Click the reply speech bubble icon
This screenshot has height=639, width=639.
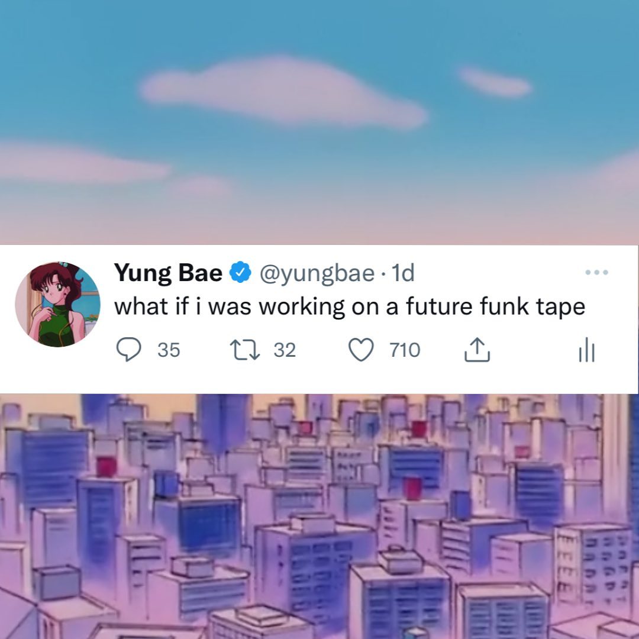129,350
